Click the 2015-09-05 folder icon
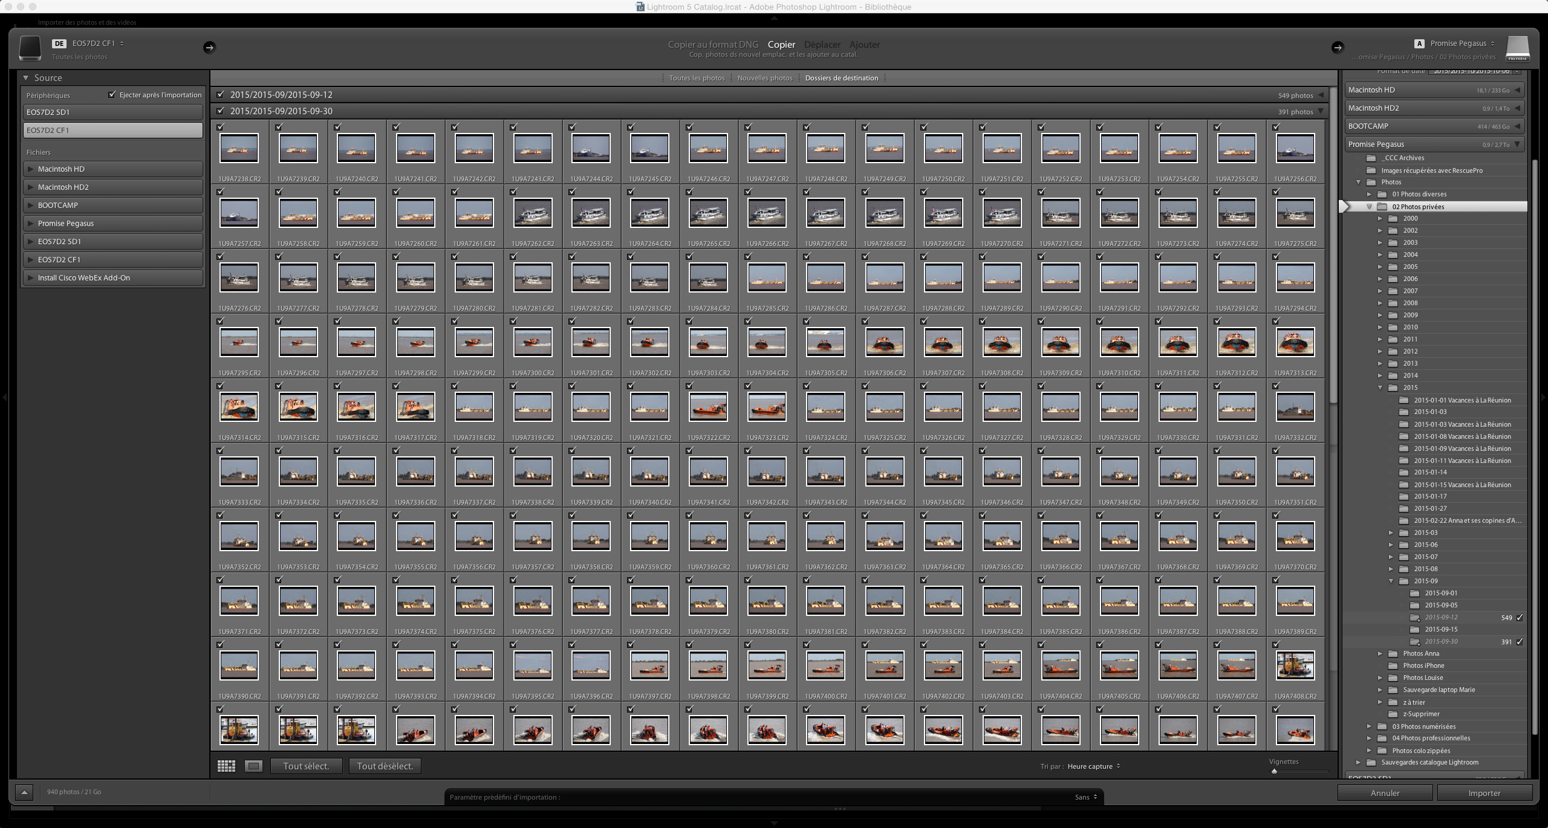Screen dimensions: 1548x828 point(1415,605)
